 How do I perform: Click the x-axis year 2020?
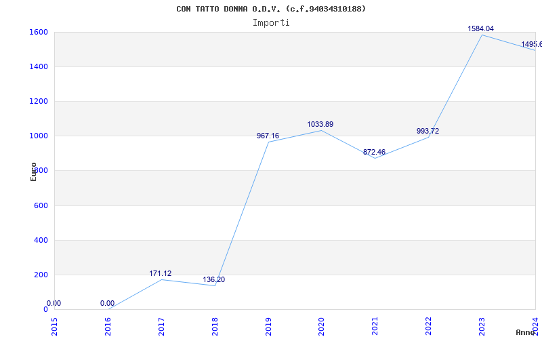pos(321,327)
